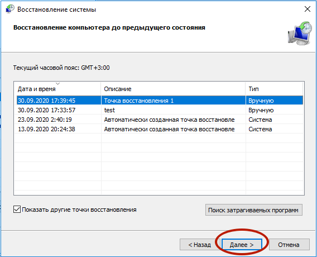
Task: Click the restore computer clock illustration icon
Action: (300, 33)
